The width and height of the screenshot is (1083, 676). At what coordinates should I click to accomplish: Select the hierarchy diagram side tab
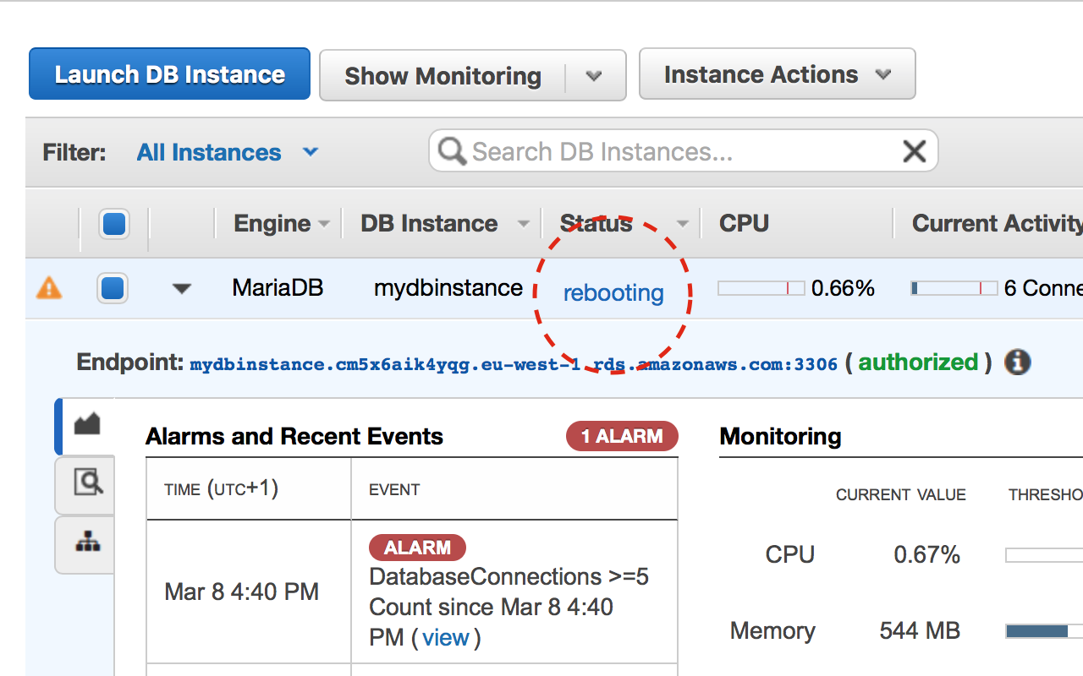86,543
